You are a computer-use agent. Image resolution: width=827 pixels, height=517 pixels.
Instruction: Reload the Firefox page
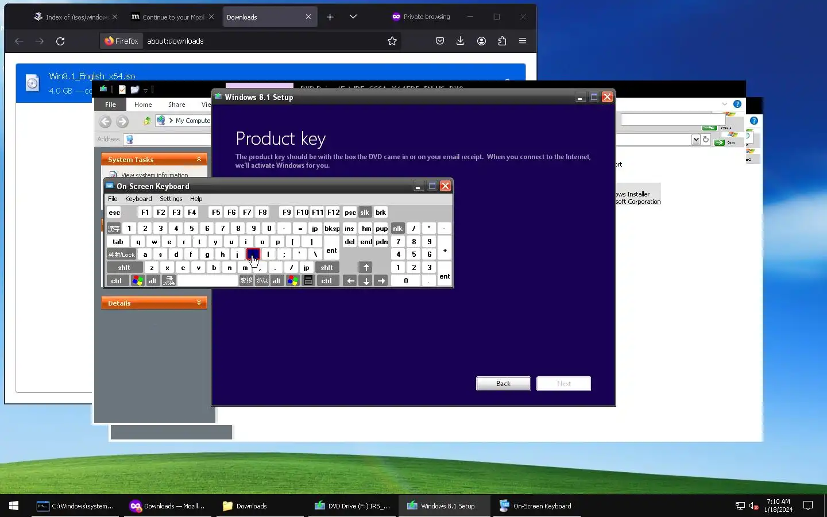point(60,41)
